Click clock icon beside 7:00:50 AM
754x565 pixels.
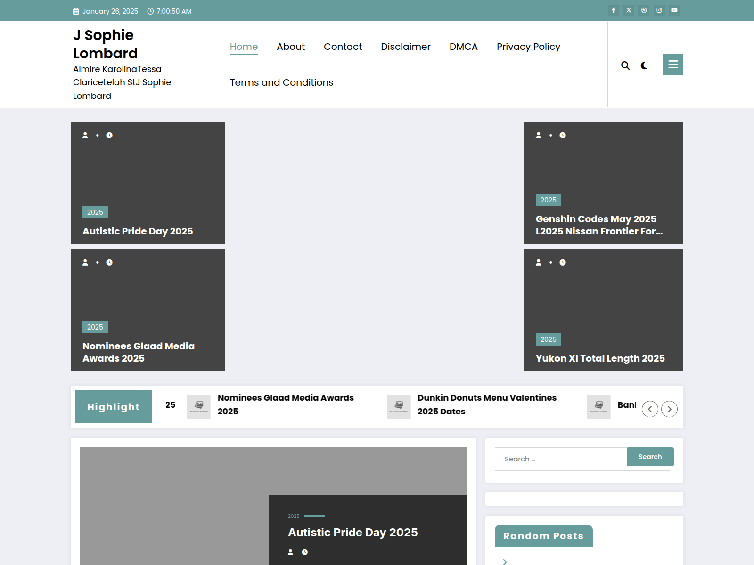tap(150, 11)
